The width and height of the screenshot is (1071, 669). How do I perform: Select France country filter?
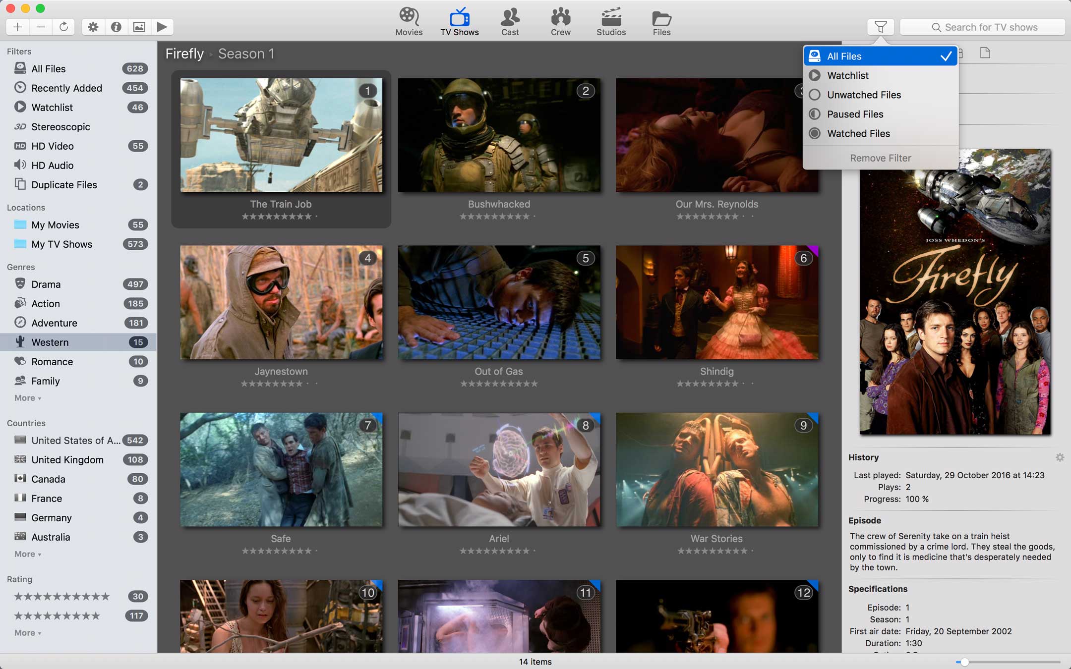[78, 499]
